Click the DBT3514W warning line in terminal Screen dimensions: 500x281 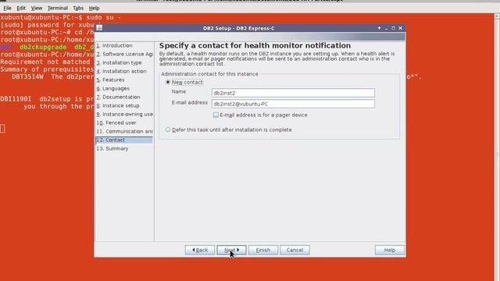(52, 76)
